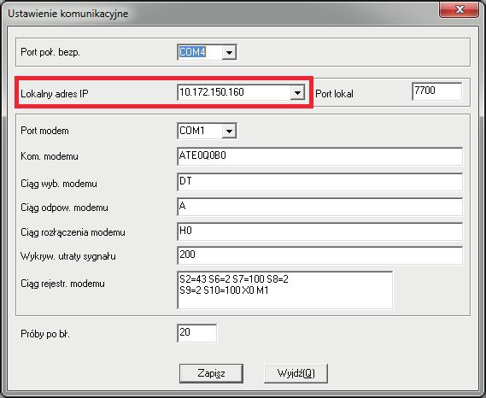The height and width of the screenshot is (398, 486).
Task: Expand the Lokalny adres IP dropdown arrow
Action: tap(297, 92)
